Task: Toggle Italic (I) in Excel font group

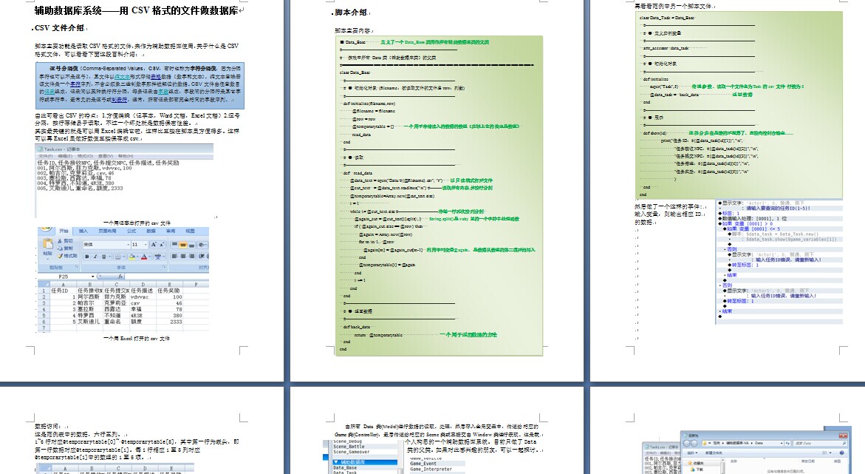Action: (x=95, y=257)
